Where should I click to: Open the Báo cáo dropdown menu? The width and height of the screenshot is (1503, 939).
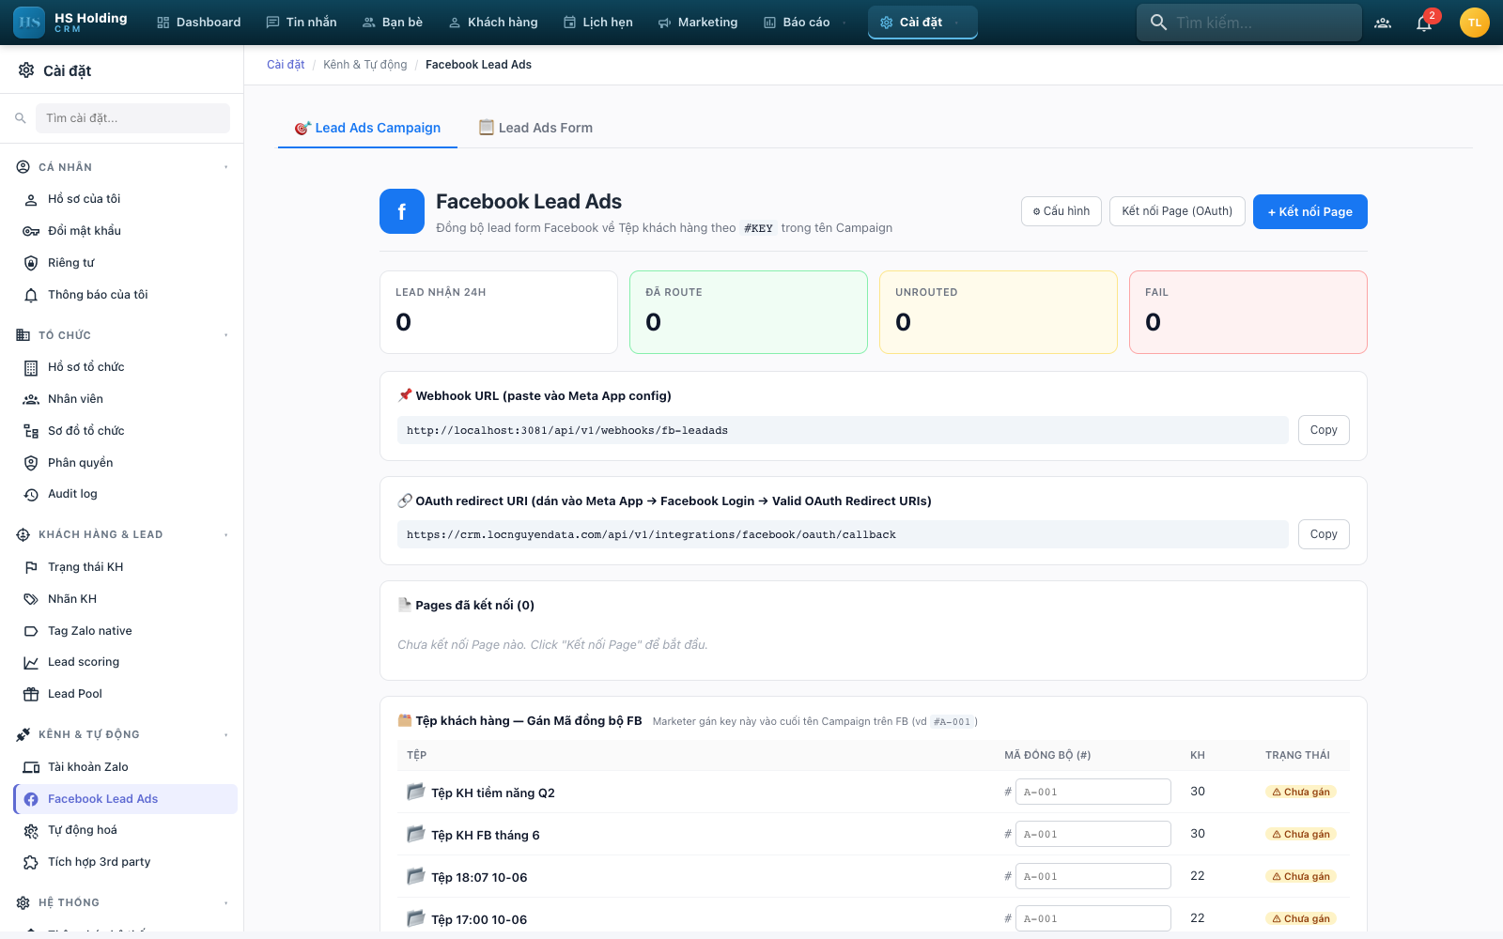coord(804,23)
